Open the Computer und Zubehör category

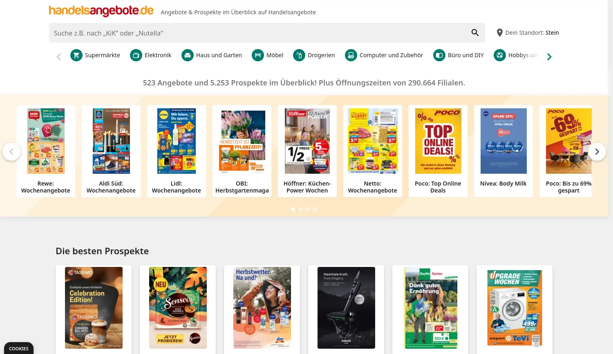pos(384,55)
